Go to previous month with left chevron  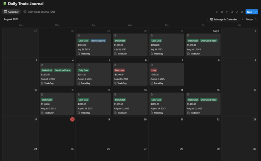(243, 19)
